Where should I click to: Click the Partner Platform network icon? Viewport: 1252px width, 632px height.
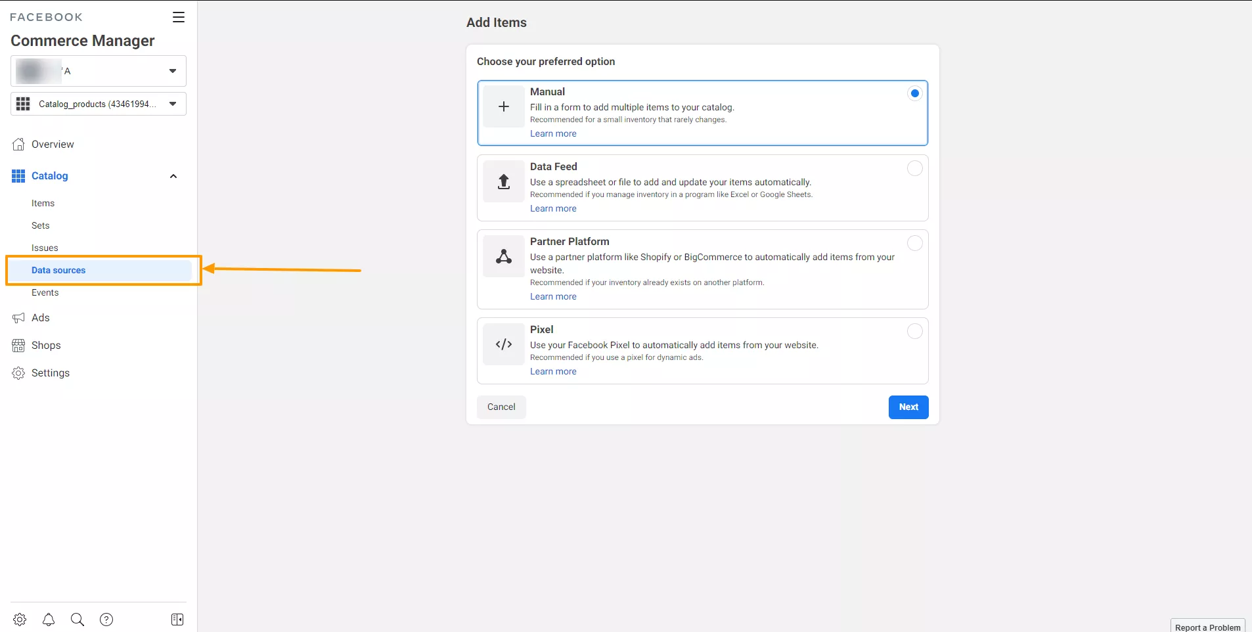[x=504, y=256]
